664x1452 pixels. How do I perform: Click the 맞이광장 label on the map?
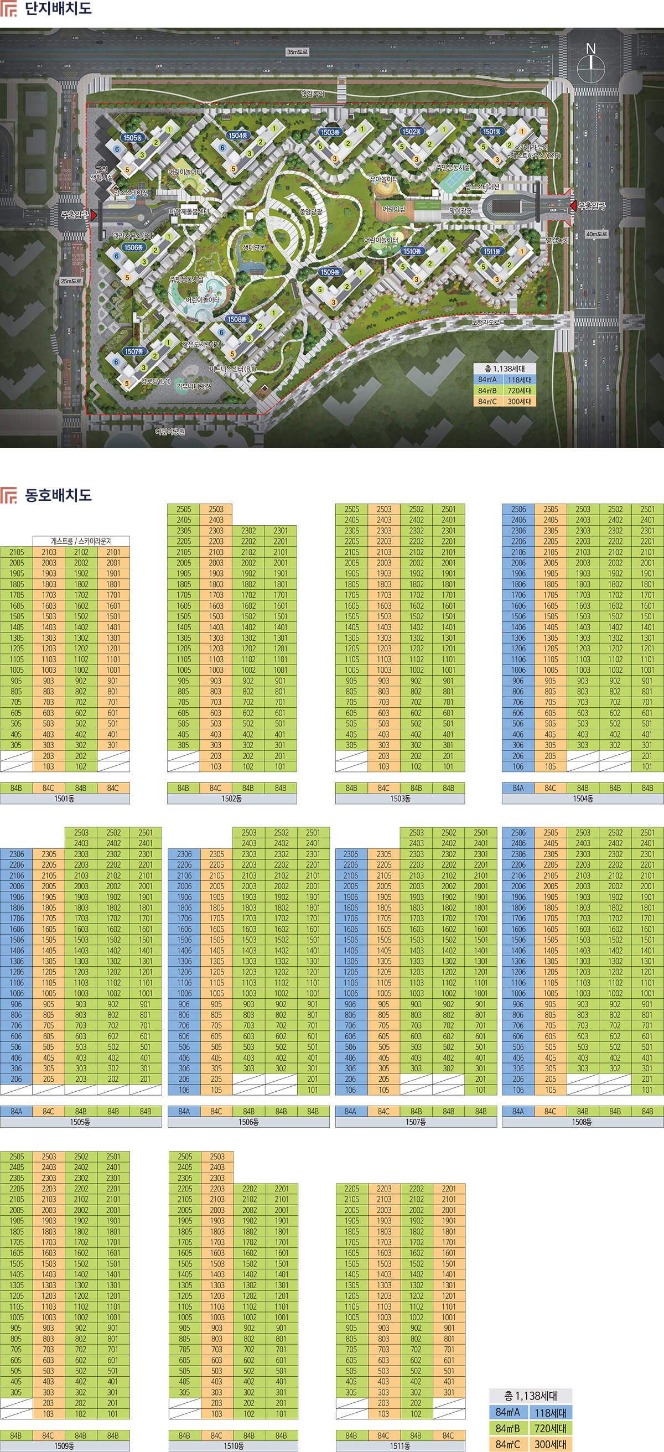(460, 211)
